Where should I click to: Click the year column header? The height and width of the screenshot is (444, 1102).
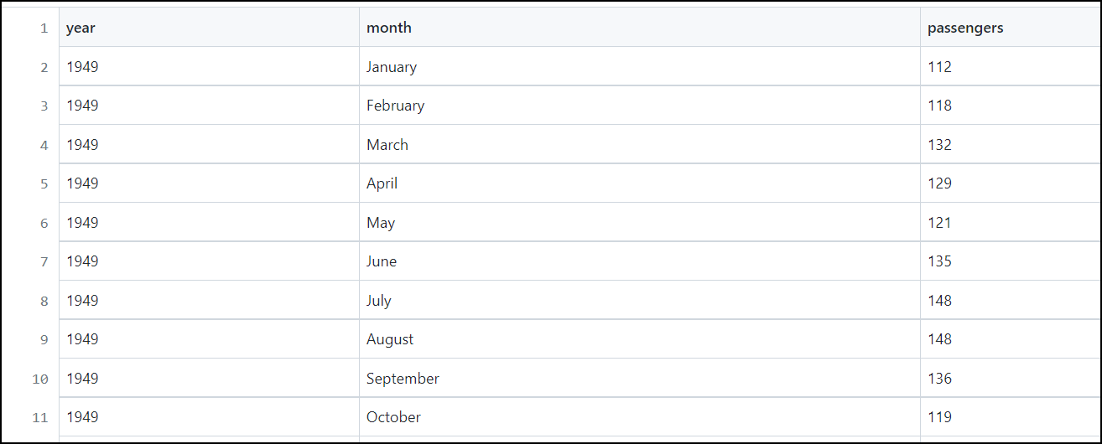81,28
